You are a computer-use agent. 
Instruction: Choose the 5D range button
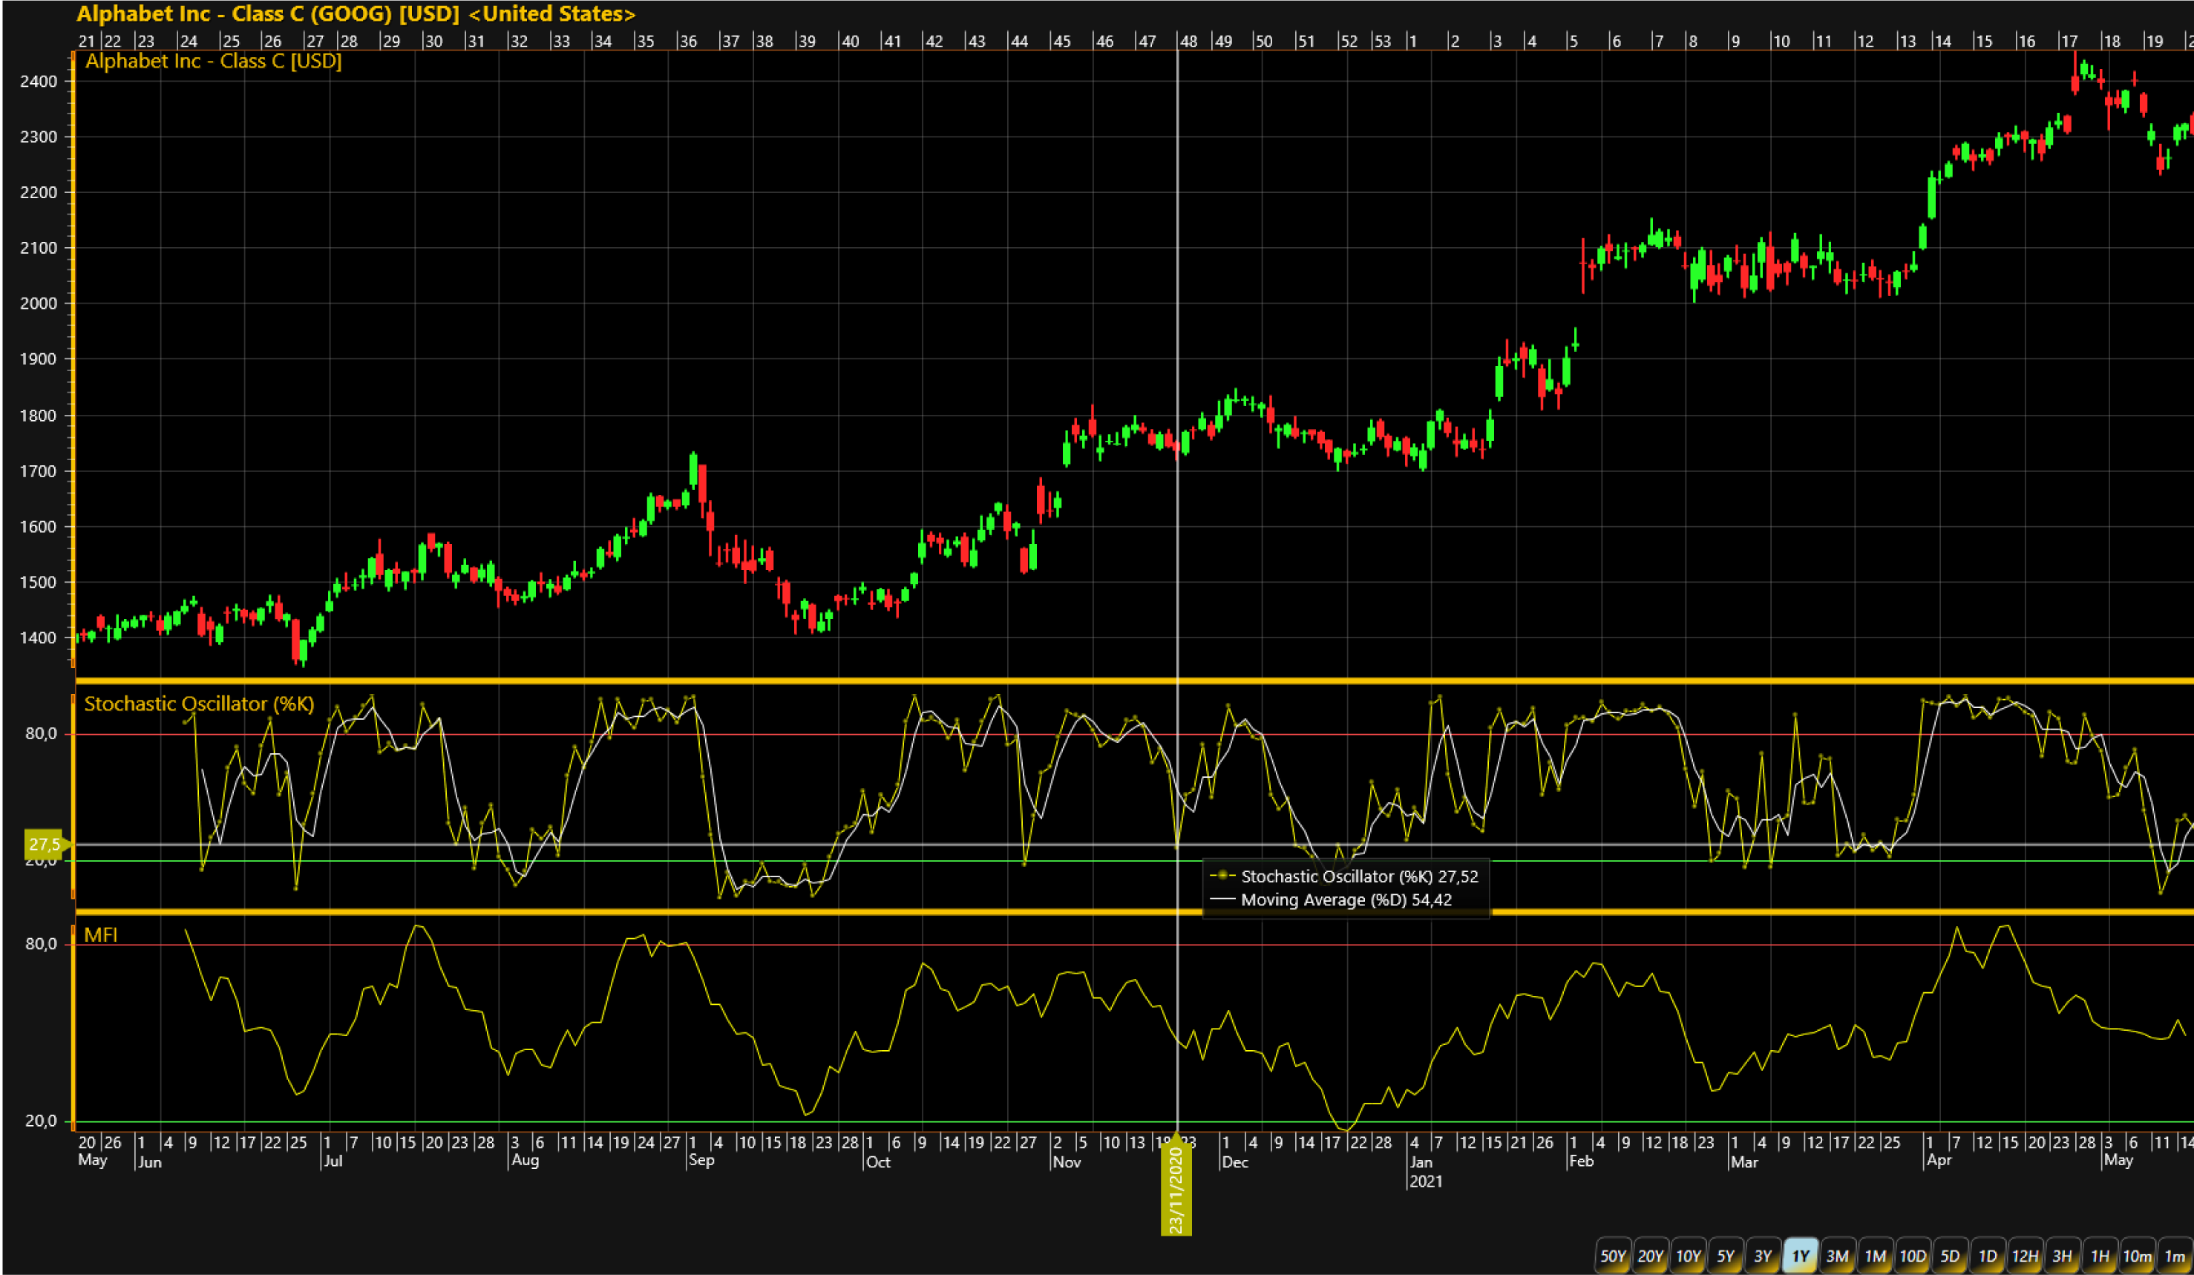[x=1951, y=1256]
